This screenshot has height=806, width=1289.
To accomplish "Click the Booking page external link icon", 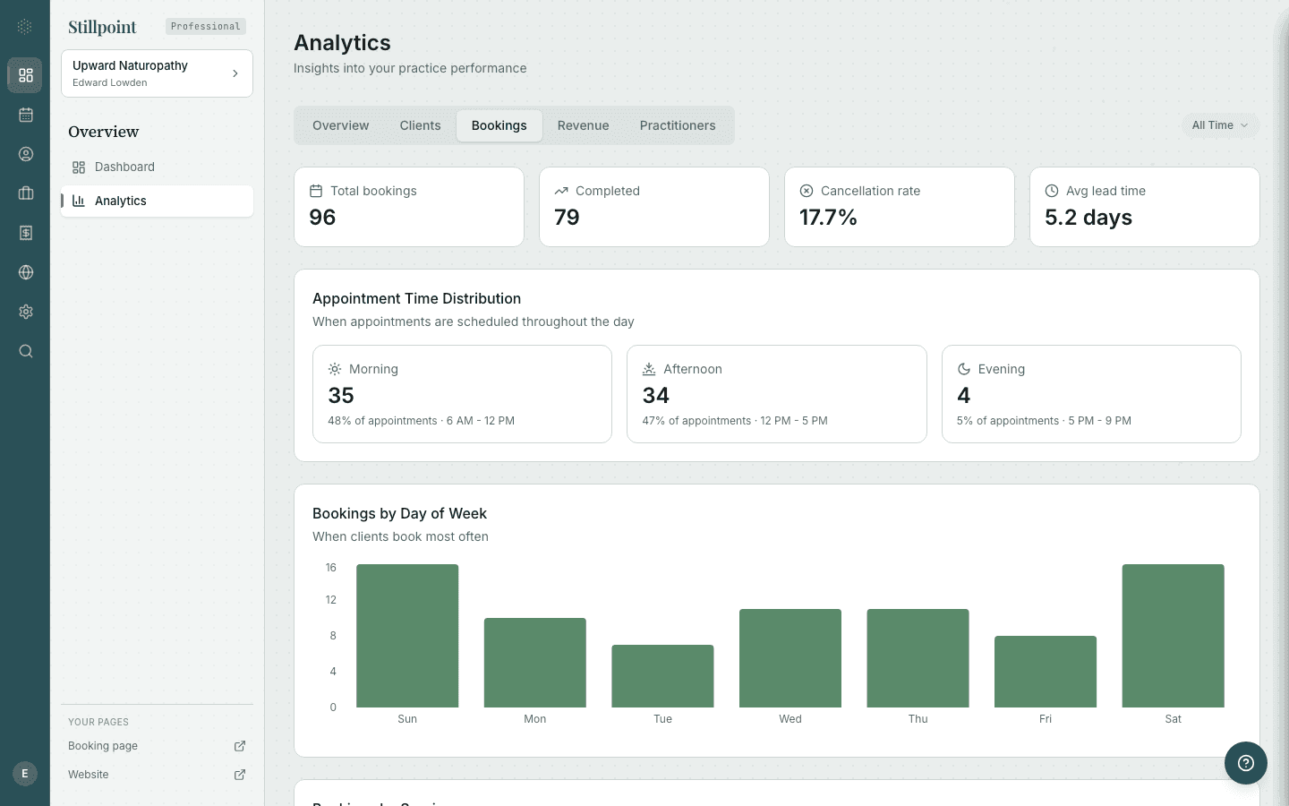I will [x=240, y=746].
